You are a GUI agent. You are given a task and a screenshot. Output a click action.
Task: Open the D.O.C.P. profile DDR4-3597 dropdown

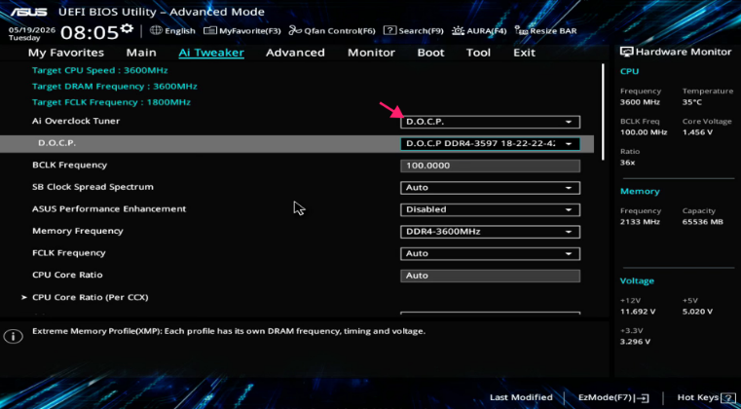tap(490, 144)
